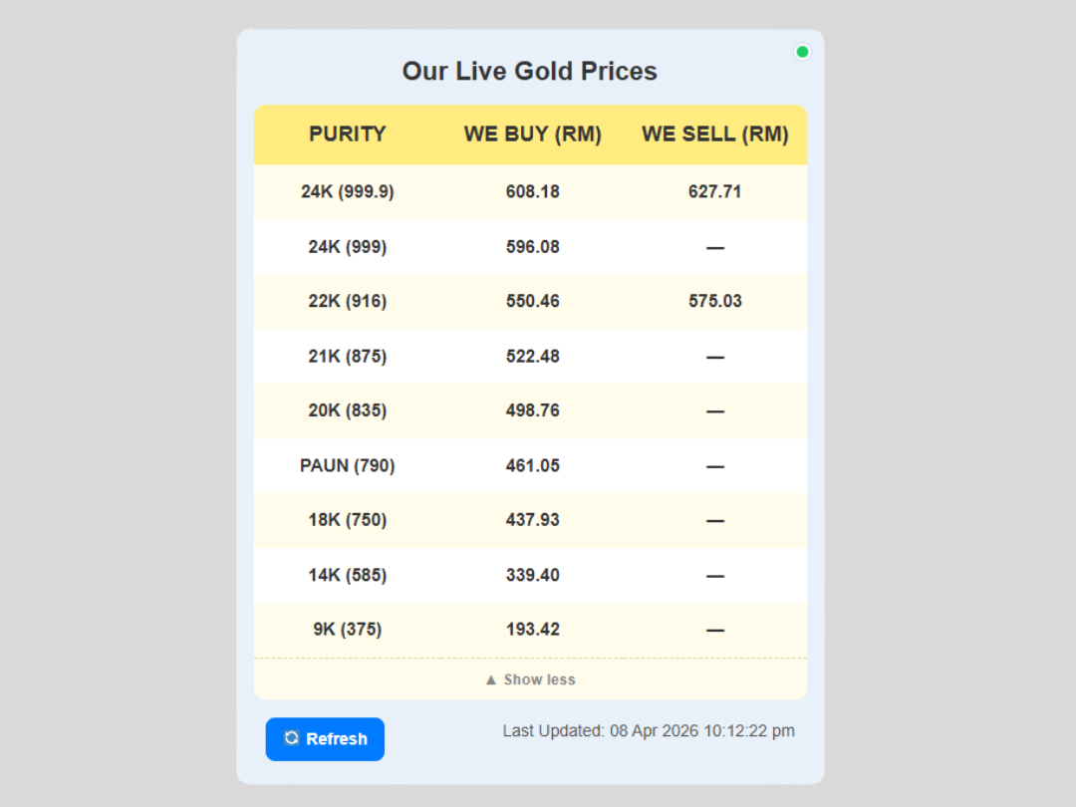This screenshot has height=807, width=1076.
Task: Select the 21K (875) row label
Action: point(347,356)
